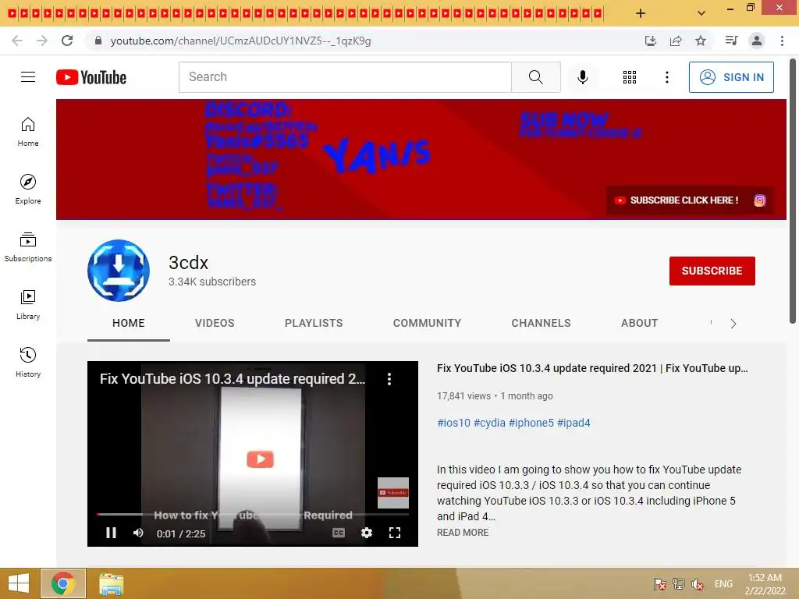Image resolution: width=799 pixels, height=599 pixels.
Task: Switch to the ABOUT tab
Action: click(640, 323)
